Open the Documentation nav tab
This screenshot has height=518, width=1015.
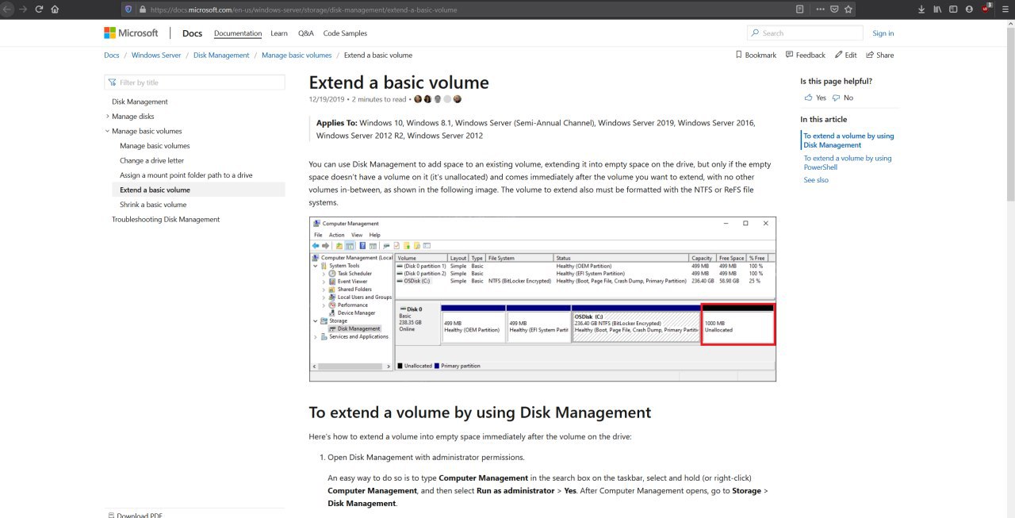[x=238, y=33]
